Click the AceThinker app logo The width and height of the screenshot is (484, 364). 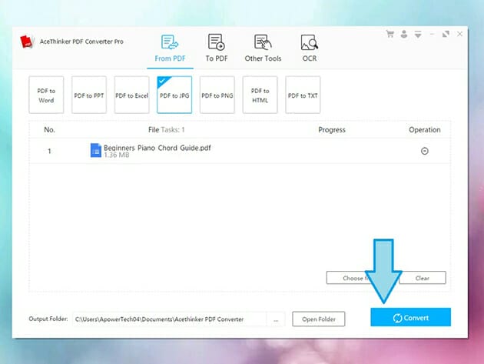[28, 41]
